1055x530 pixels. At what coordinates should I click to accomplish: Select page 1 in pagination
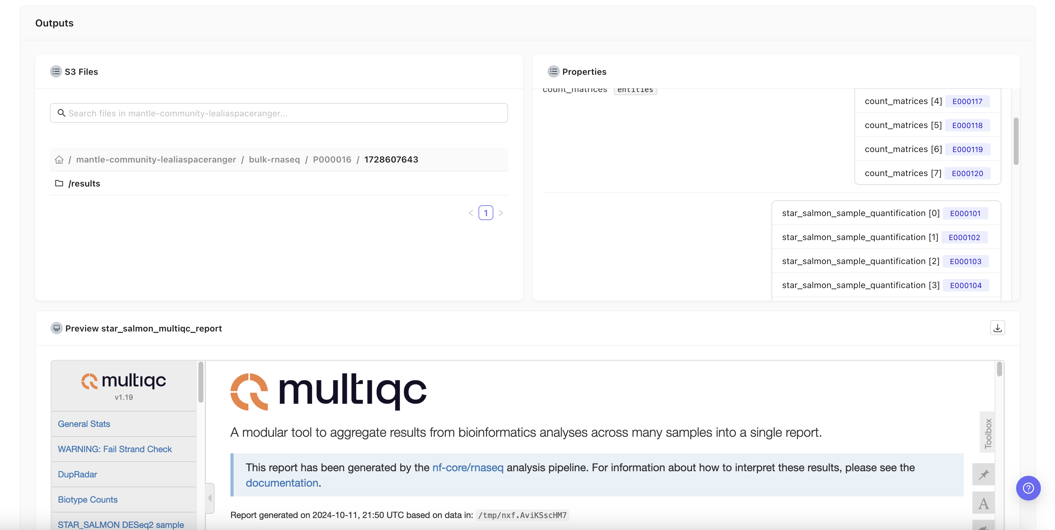[486, 213]
